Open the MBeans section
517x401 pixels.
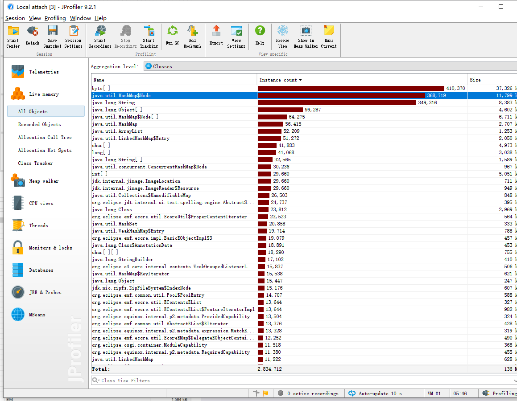pos(29,315)
